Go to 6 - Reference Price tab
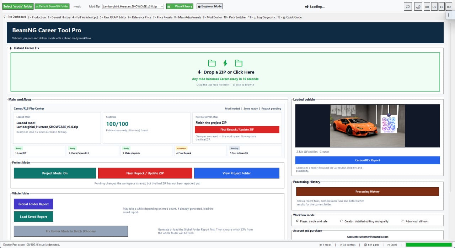Screen dimensions: 455x248 [140, 17]
